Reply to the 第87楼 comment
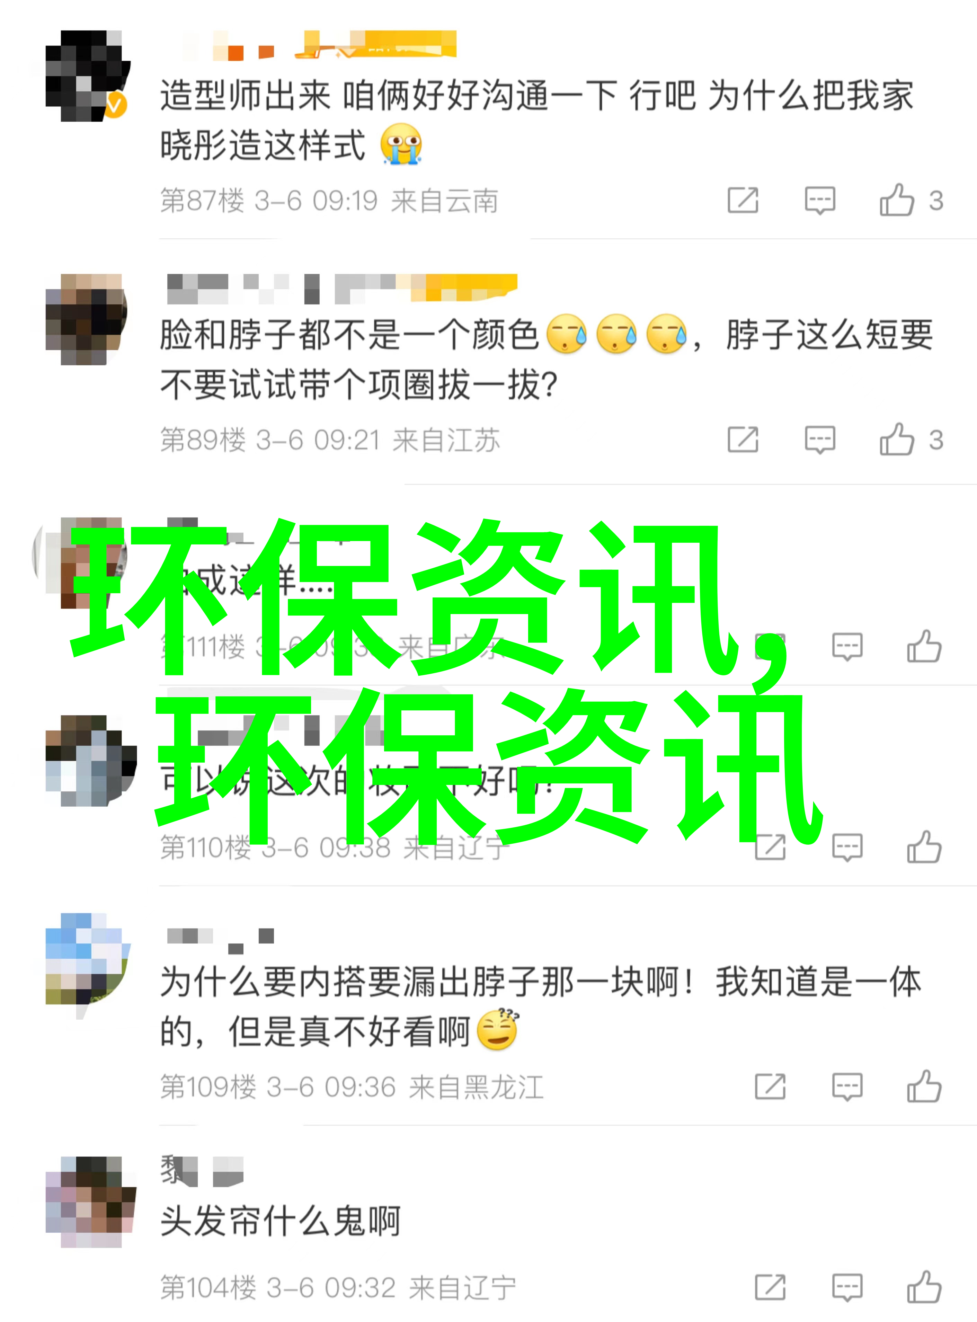Viewport: 977px width, 1322px height. [x=820, y=201]
